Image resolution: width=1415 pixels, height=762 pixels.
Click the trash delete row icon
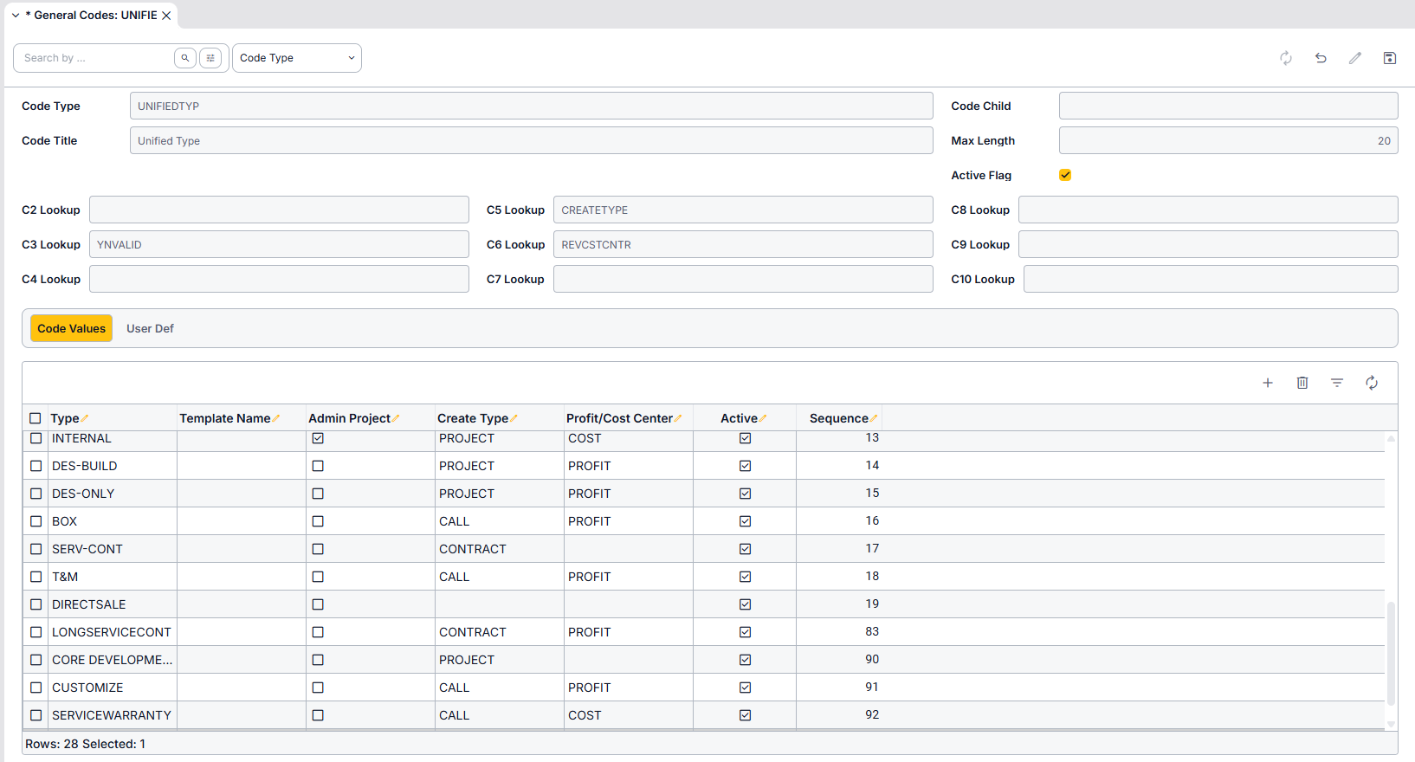pos(1302,383)
